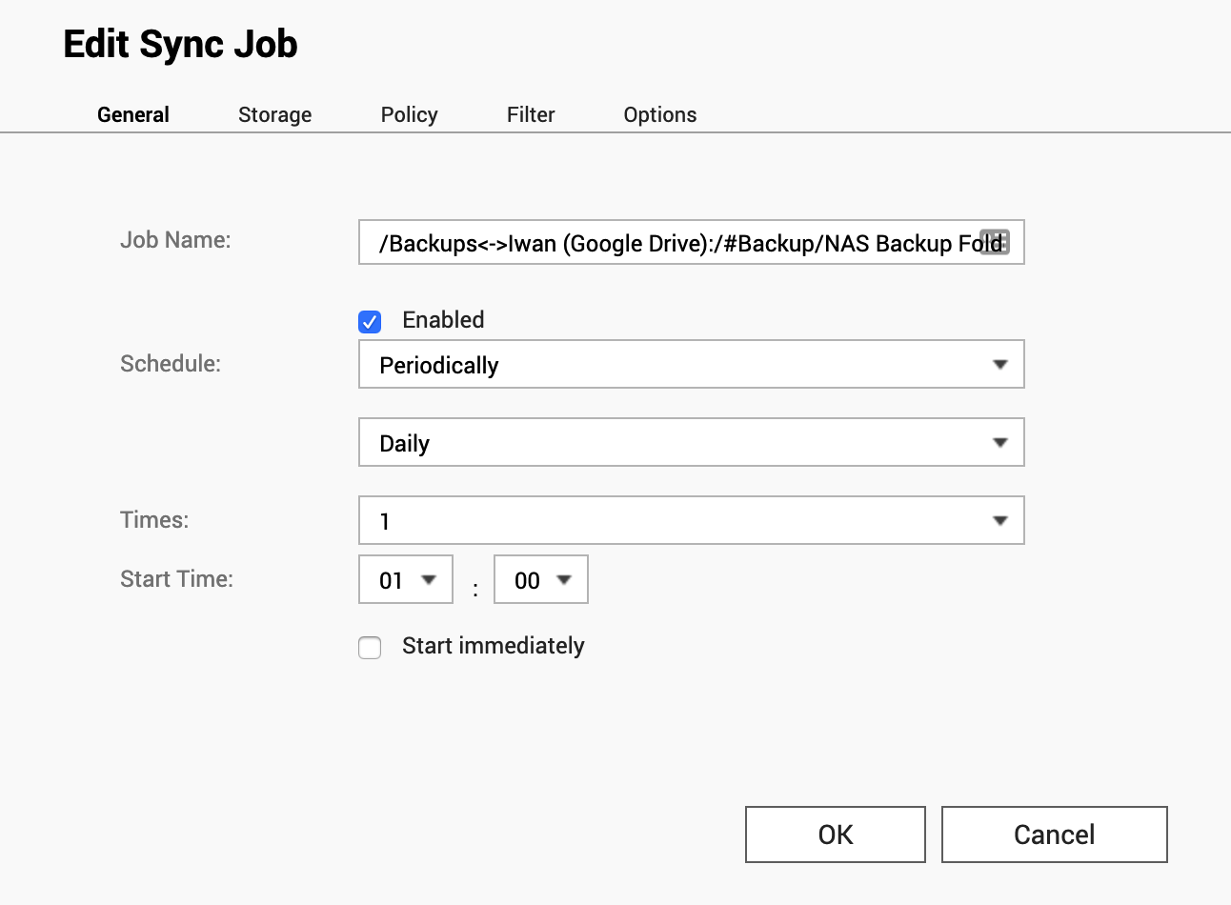Click the Edit Sync Job heading
This screenshot has height=905, width=1231.
click(180, 45)
